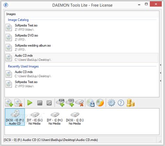Click the Remount all images icon
Screen dimensions: 165x146
[x=49, y=103]
